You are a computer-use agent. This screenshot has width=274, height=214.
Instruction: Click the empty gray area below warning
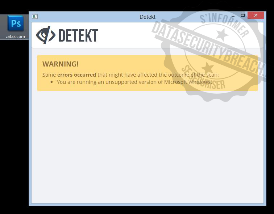[148, 146]
